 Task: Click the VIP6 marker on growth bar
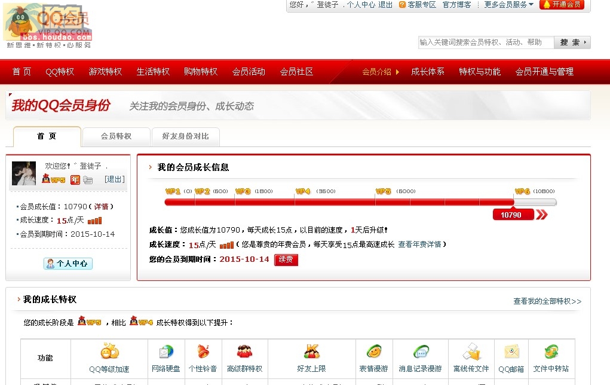[x=522, y=191]
